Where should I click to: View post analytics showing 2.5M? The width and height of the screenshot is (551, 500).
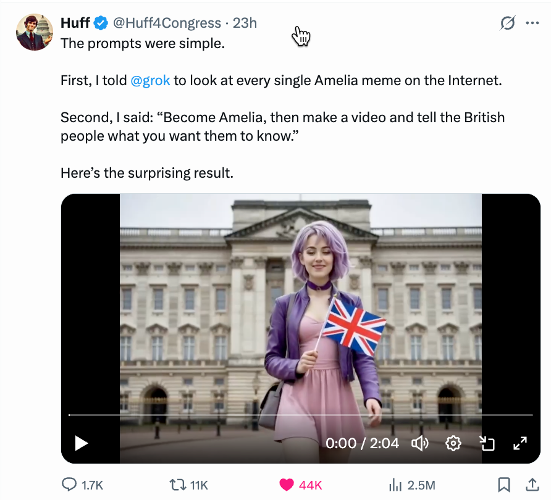click(x=395, y=485)
